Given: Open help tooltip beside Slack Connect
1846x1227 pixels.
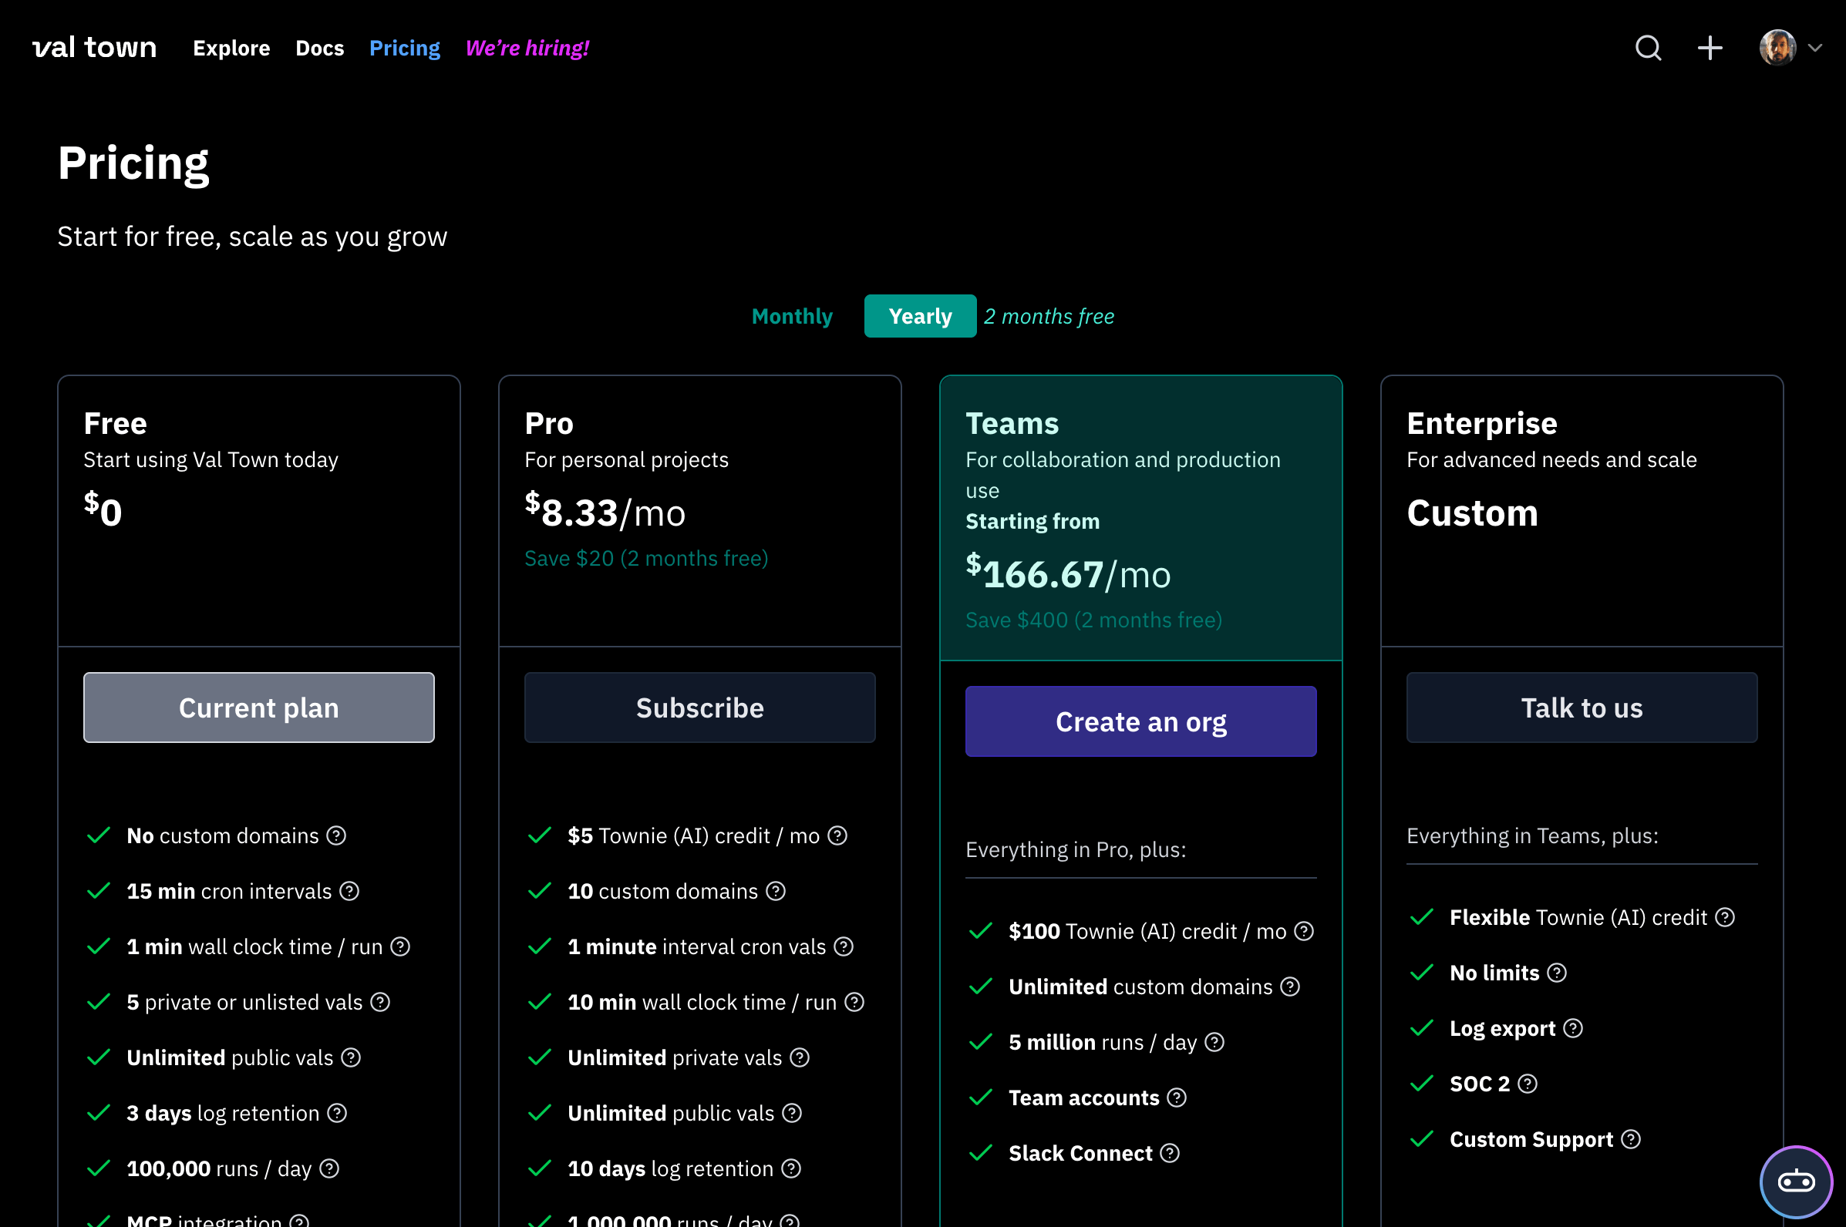Looking at the screenshot, I should (1171, 1153).
